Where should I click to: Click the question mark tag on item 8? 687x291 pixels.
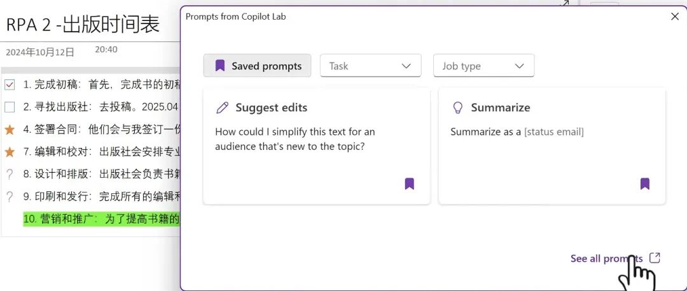click(10, 174)
